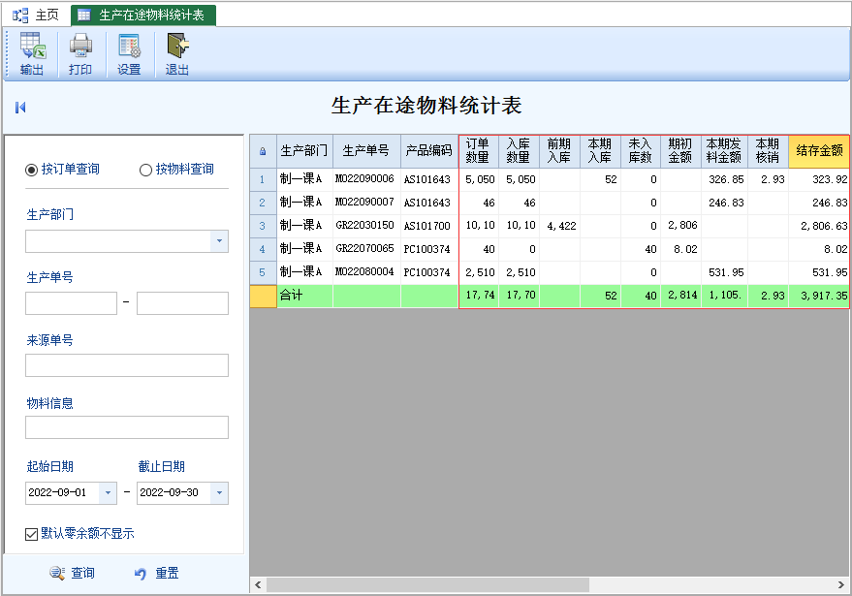Click the 4,422 前期入库 cell

click(x=560, y=226)
